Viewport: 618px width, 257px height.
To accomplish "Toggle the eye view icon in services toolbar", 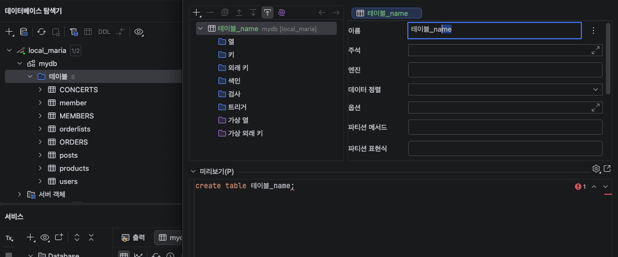I will tap(45, 237).
